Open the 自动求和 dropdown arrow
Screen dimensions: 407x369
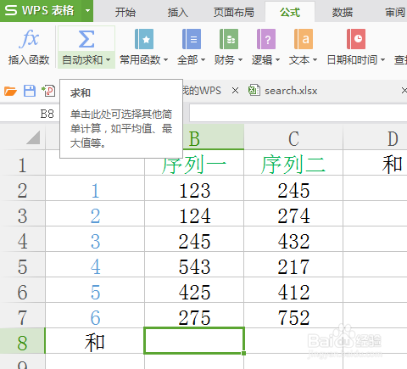coord(108,60)
